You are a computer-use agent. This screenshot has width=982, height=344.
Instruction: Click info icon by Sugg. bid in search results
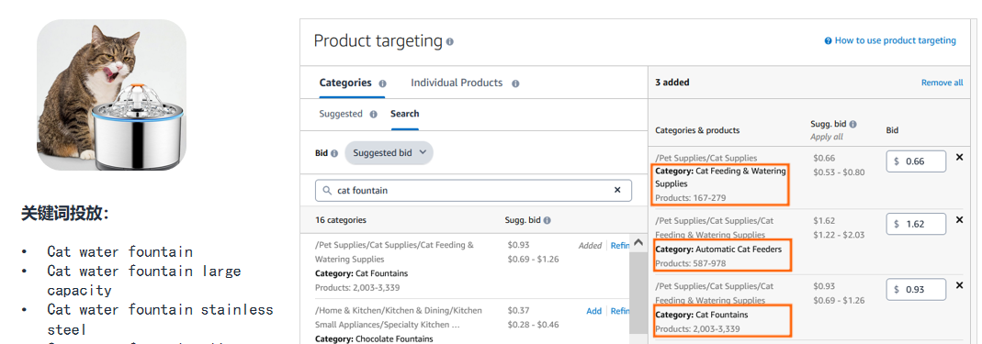[x=547, y=220]
